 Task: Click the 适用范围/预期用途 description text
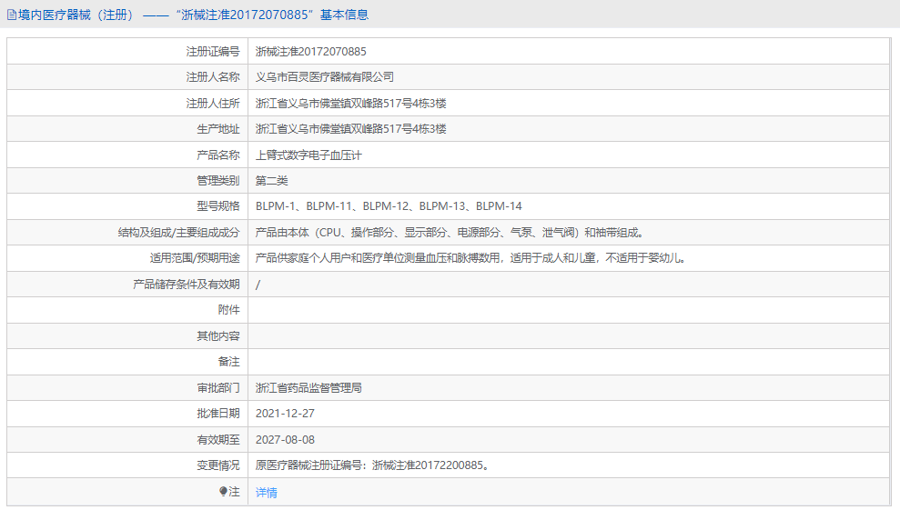click(x=470, y=258)
